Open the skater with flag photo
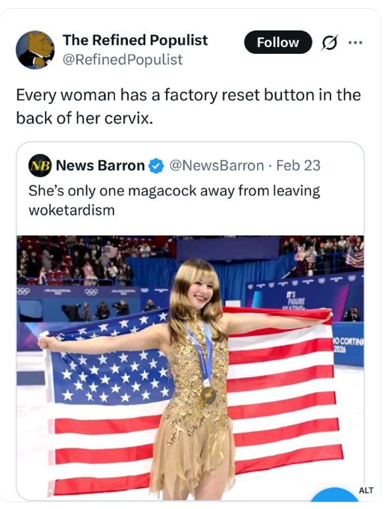The height and width of the screenshot is (509, 391). click(190, 368)
